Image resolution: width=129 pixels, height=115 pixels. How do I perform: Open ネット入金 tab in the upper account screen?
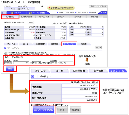pos(11,44)
